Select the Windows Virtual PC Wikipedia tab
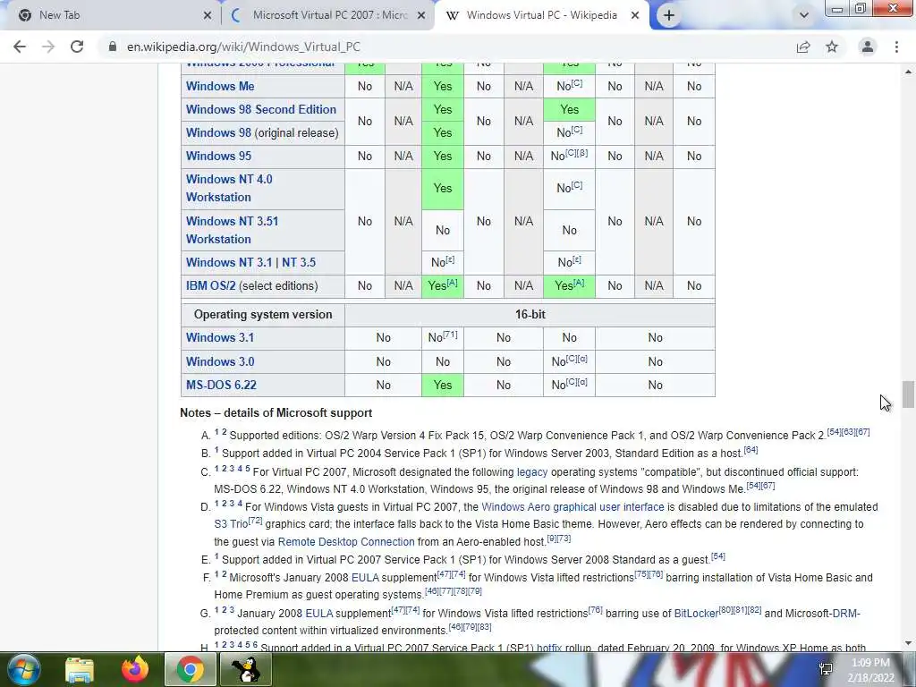This screenshot has width=916, height=687. coord(542,15)
